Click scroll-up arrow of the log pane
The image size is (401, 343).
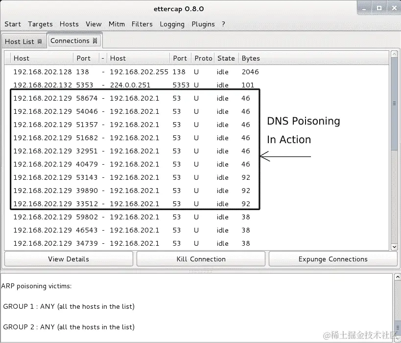tap(398, 277)
